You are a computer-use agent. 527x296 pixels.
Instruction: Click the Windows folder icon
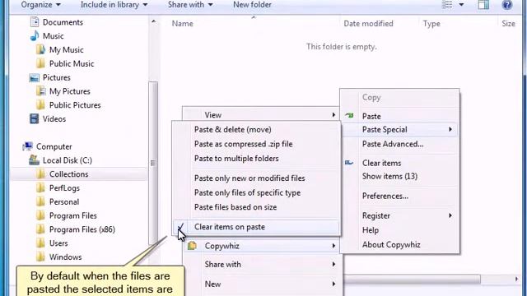tap(40, 257)
